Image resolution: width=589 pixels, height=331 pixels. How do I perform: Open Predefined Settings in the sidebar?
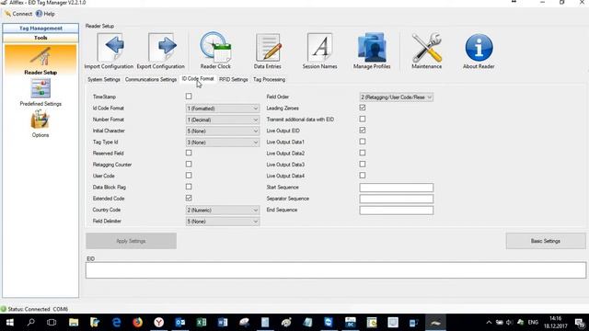click(x=40, y=93)
